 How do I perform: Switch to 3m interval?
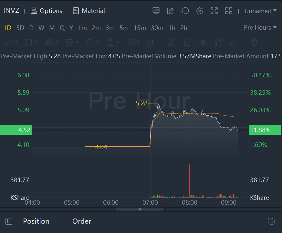click(110, 28)
